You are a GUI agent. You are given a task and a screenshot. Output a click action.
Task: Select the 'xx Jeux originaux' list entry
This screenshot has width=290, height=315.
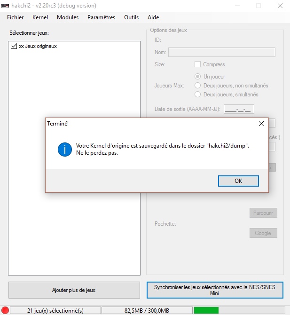tap(38, 46)
